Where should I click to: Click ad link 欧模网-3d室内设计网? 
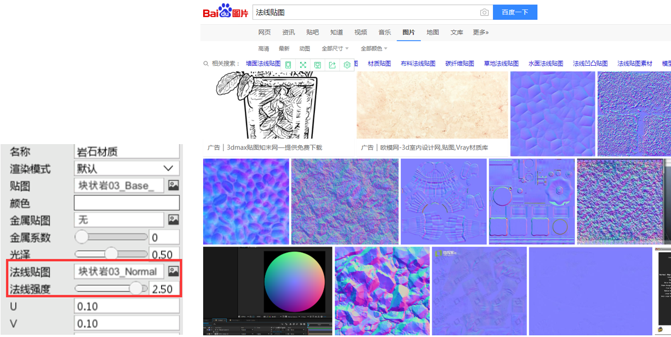tap(434, 147)
